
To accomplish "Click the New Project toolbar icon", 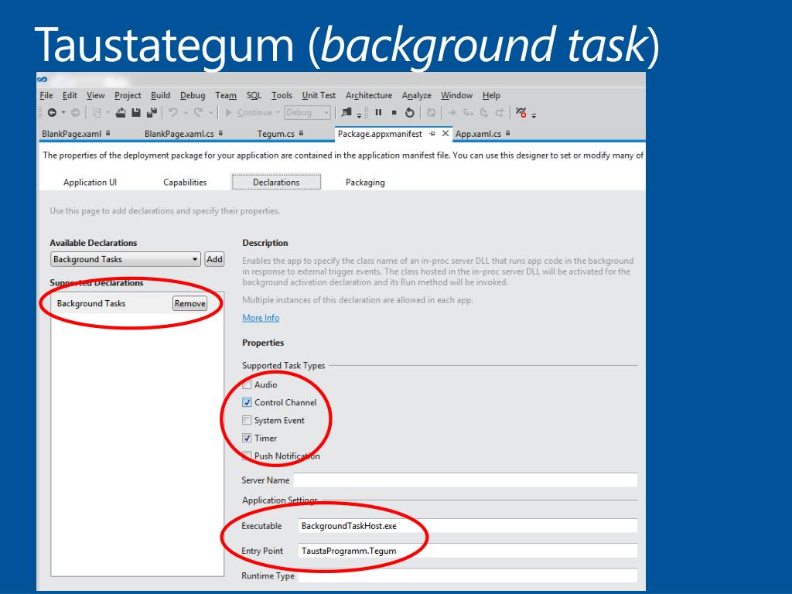I will click(x=97, y=113).
